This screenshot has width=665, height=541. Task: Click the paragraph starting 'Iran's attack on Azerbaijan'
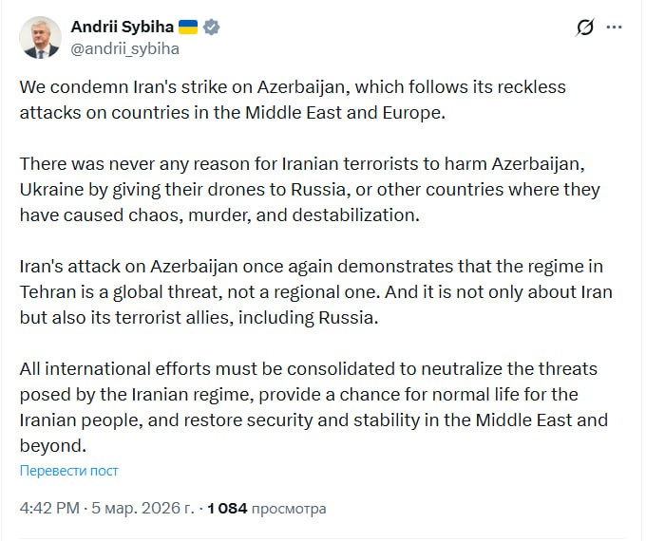[311, 293]
